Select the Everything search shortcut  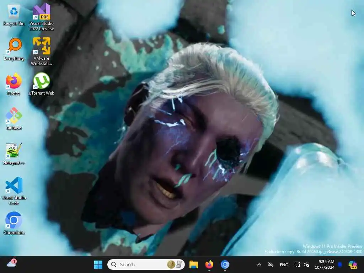(x=14, y=49)
